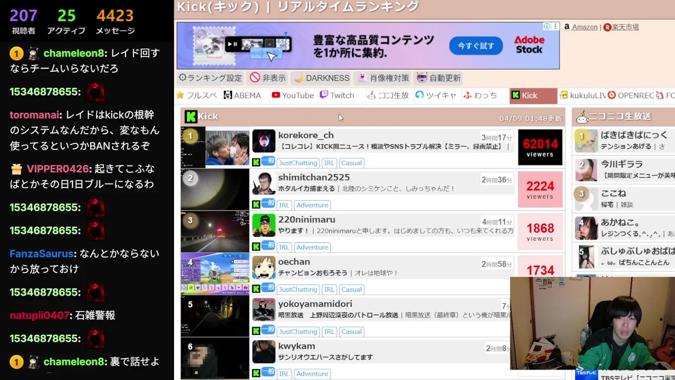Open the Amazon link
Image resolution: width=675 pixels, height=380 pixels.
pos(584,27)
